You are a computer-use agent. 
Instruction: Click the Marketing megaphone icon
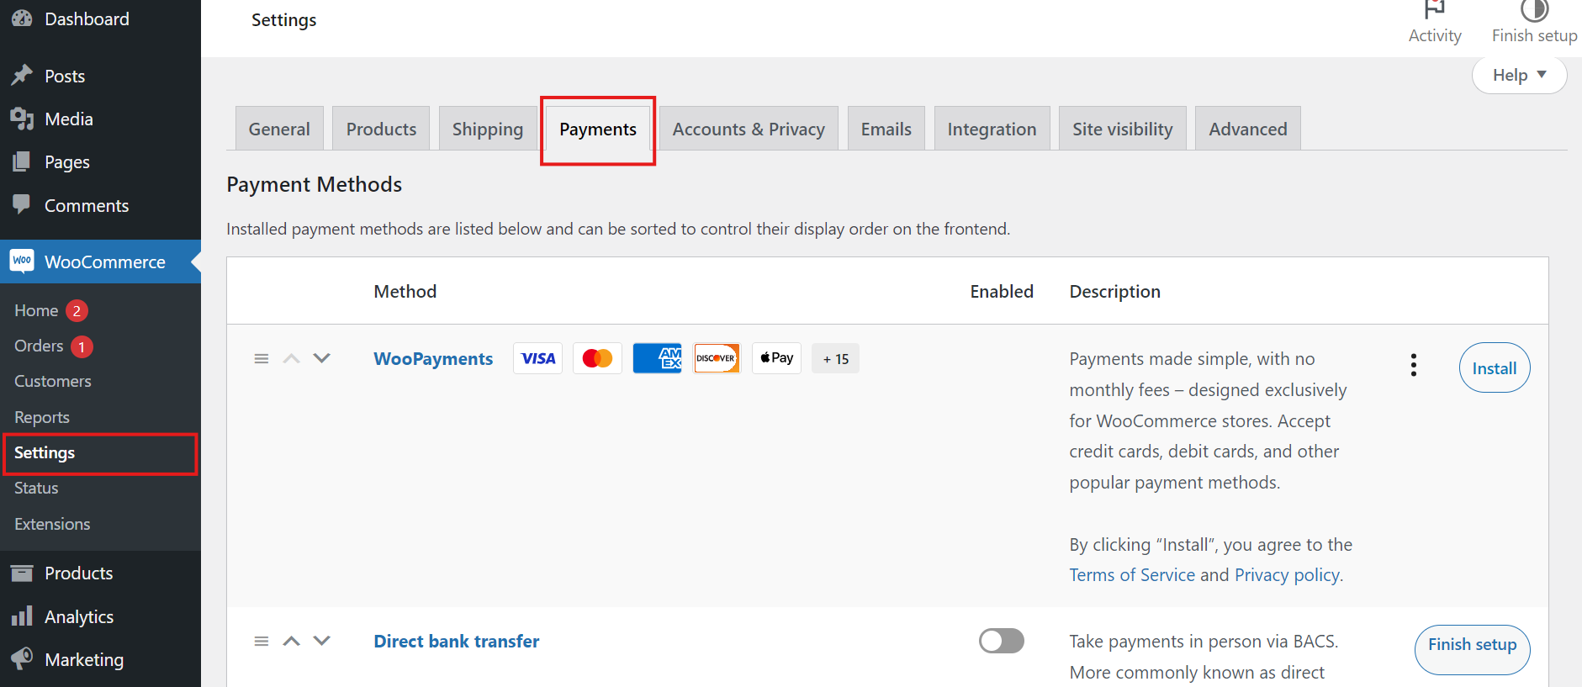22,658
